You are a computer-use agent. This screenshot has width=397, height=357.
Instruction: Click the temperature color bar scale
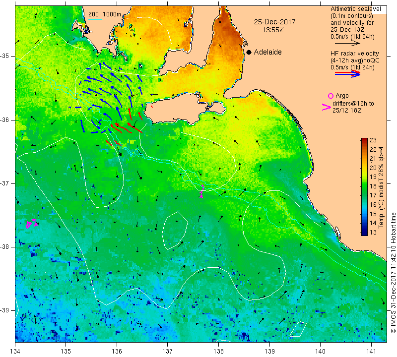(x=364, y=187)
